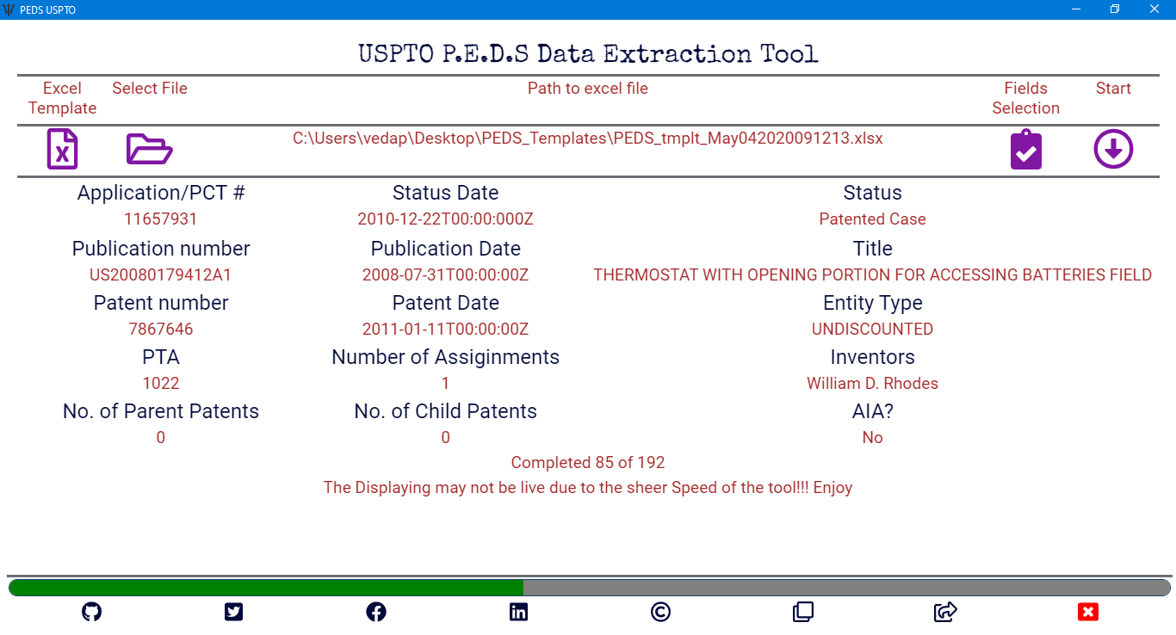Click the share icon in footer
The width and height of the screenshot is (1176, 635).
[945, 612]
